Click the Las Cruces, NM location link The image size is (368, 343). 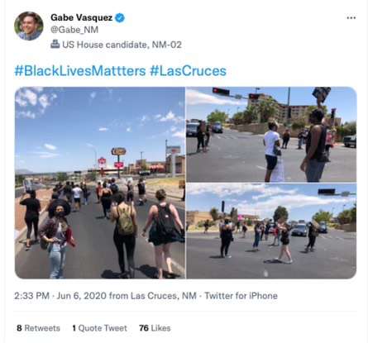164,296
